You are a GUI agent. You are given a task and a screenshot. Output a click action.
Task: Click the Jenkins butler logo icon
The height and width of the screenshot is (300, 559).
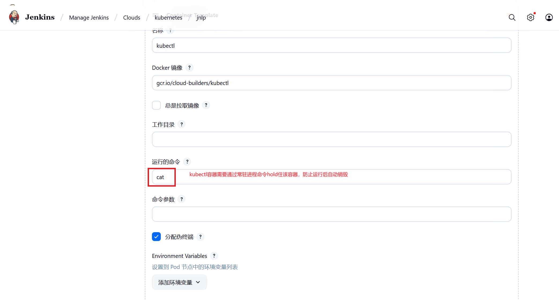(x=14, y=17)
